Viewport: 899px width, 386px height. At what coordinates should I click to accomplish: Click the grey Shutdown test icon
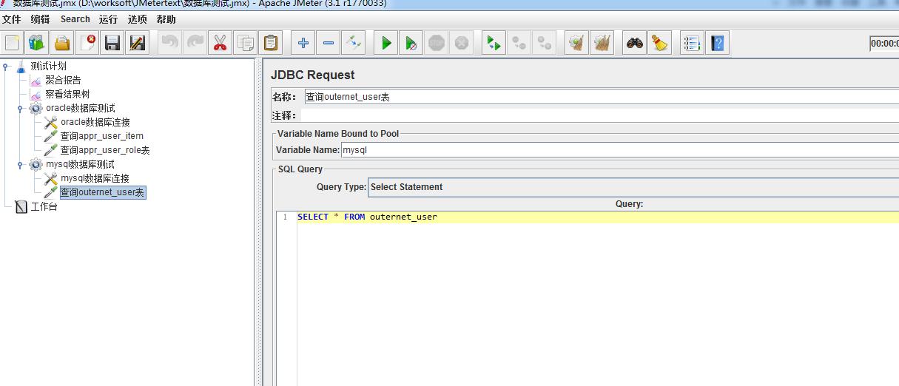coord(462,43)
